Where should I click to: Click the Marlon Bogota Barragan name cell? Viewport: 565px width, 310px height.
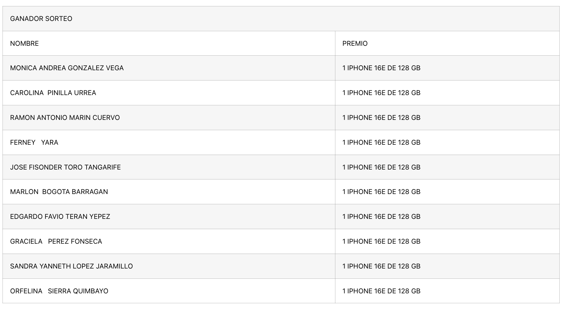pos(59,192)
